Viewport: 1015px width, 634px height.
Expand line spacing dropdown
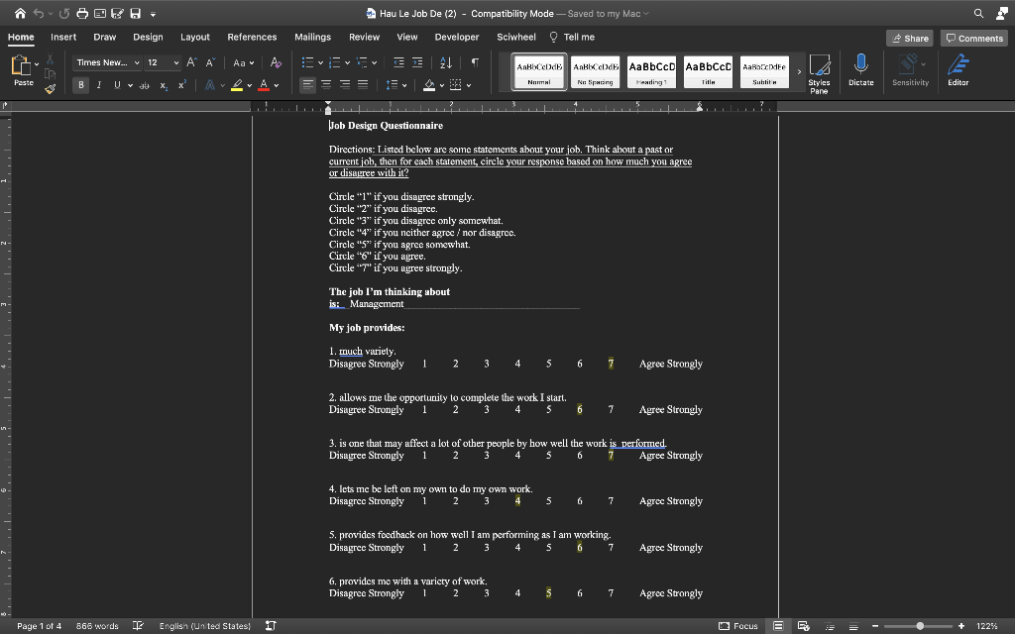pyautogui.click(x=404, y=85)
